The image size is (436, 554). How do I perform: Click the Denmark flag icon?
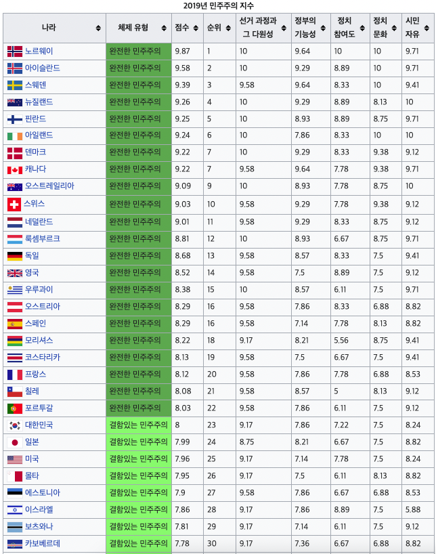[14, 153]
